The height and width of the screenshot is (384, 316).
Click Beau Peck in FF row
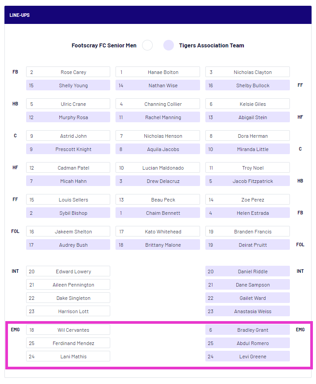coord(158,200)
